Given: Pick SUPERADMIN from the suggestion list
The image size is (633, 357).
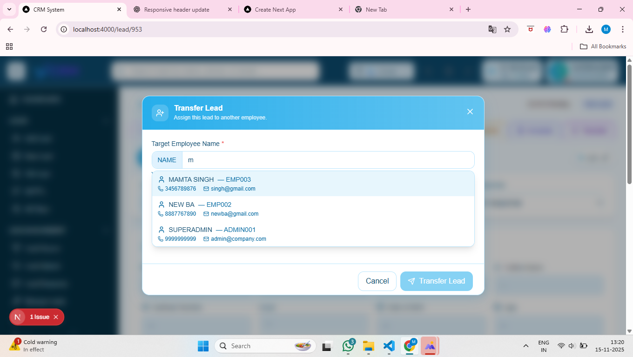Looking at the screenshot, I should (313, 234).
